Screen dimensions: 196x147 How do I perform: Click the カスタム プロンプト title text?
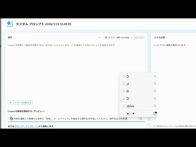pos(29,24)
